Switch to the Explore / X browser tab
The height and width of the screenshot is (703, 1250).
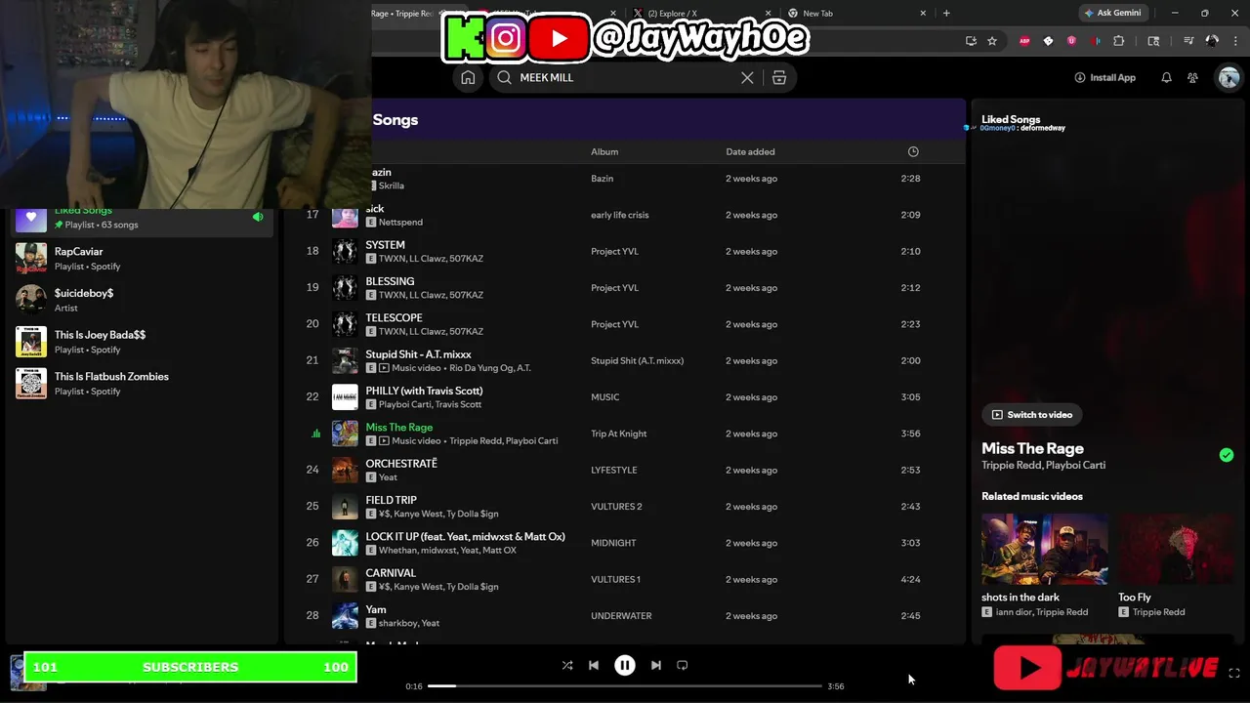[698, 13]
